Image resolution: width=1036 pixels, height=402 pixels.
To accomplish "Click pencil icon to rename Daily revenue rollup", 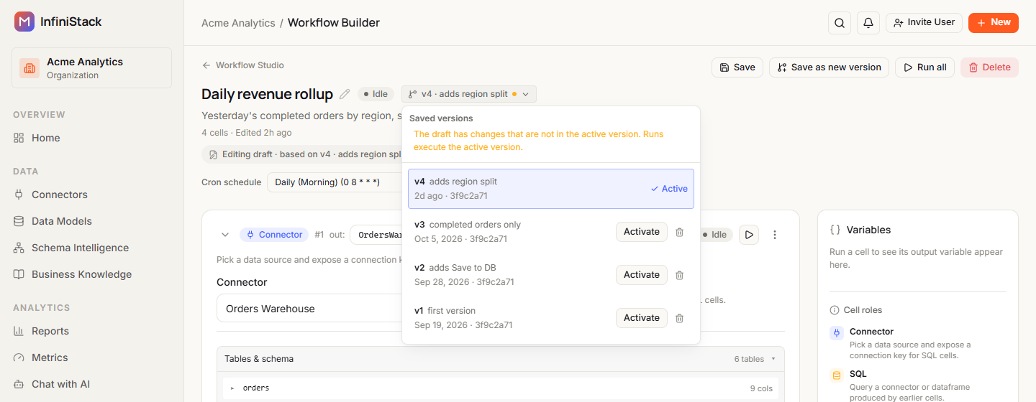I will pyautogui.click(x=345, y=94).
